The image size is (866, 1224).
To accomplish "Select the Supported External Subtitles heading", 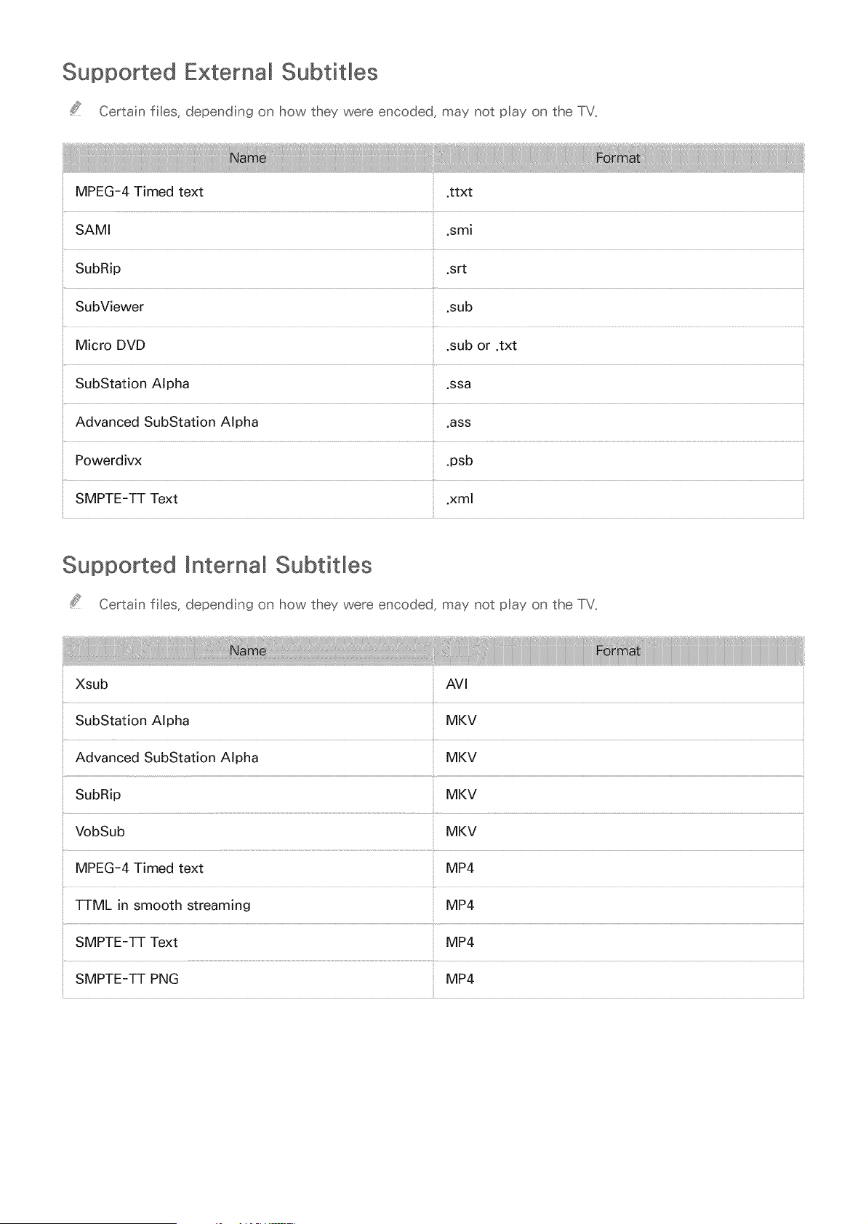I will pyautogui.click(x=220, y=72).
